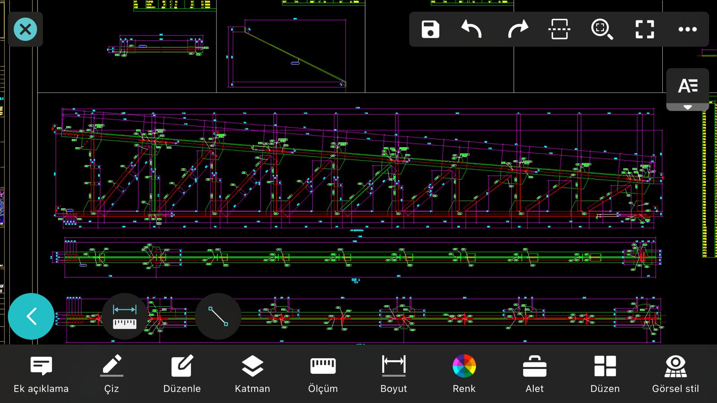Undo the last action
The height and width of the screenshot is (403, 717).
pos(471,30)
